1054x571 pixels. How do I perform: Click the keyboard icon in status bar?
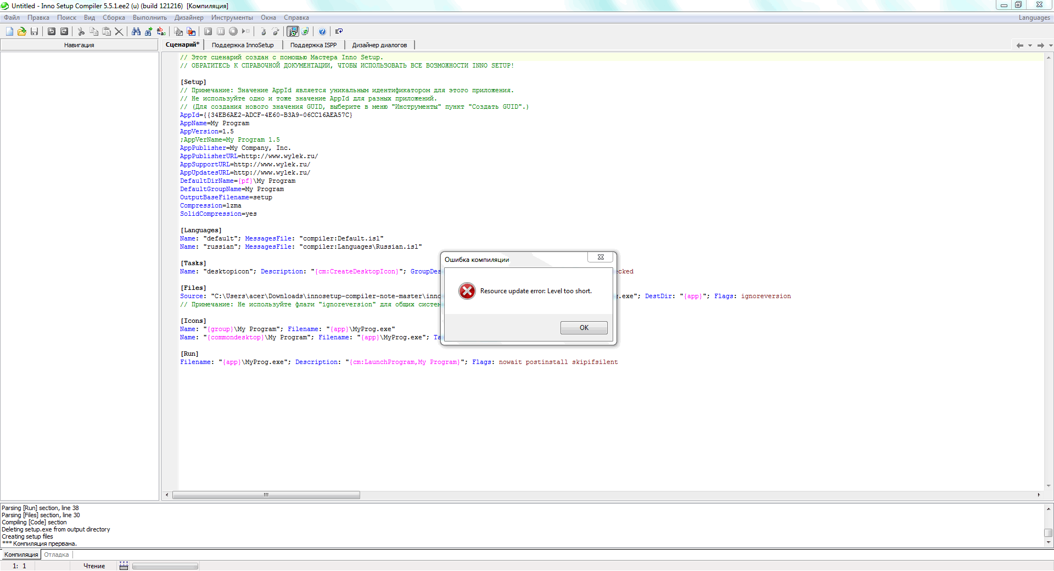(124, 566)
